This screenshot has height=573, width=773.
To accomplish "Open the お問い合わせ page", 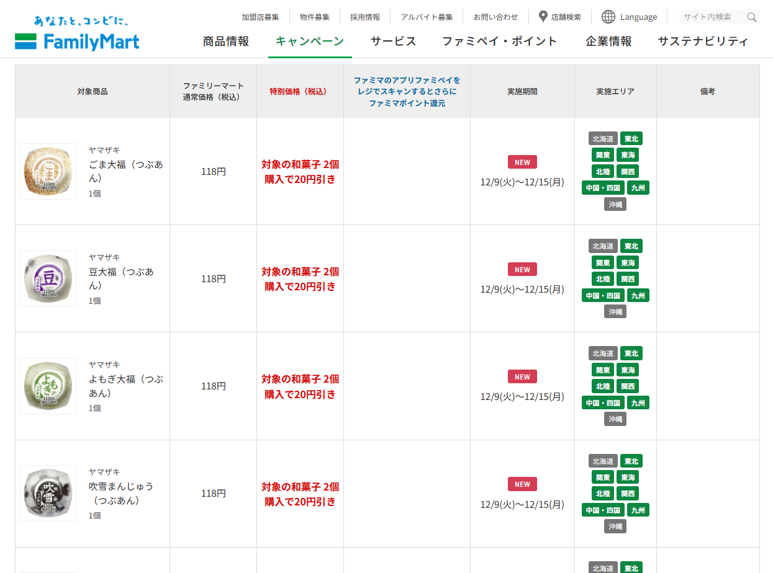I will pos(496,17).
